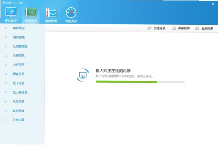Click the report icon for 生成报表
This screenshot has height=145, width=218.
point(197,28)
